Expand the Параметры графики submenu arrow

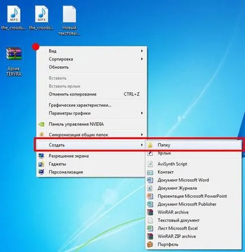142,113
